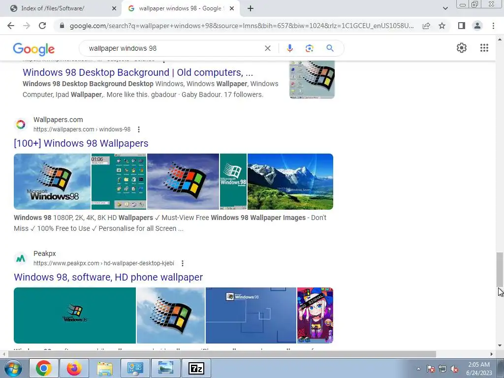The height and width of the screenshot is (378, 504).
Task: Open Windows 98, software, HD phone wallpaper link
Action: (x=108, y=277)
